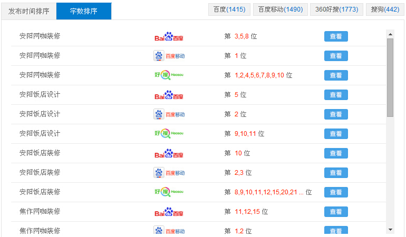
Task: Click ranking text 9,10,11
Action: 245,134
